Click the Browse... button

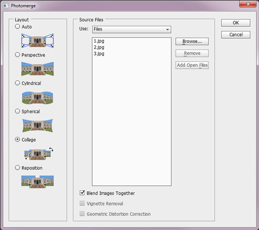point(192,41)
